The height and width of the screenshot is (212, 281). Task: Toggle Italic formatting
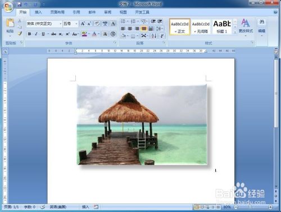click(36, 34)
